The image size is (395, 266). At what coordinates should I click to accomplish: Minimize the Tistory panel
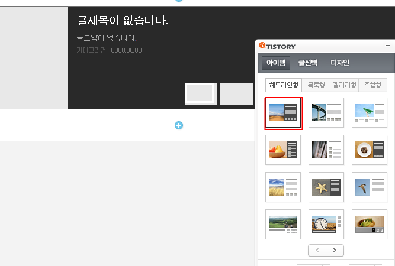point(387,46)
